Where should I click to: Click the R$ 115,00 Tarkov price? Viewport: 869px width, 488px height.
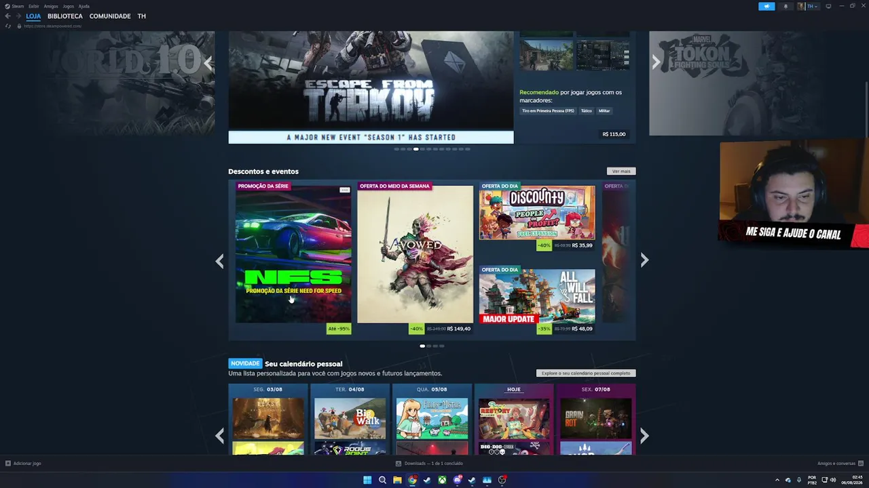[614, 134]
